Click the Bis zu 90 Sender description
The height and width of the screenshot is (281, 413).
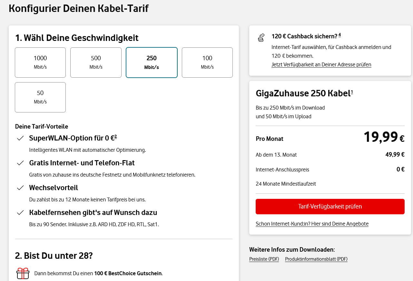[x=94, y=224]
